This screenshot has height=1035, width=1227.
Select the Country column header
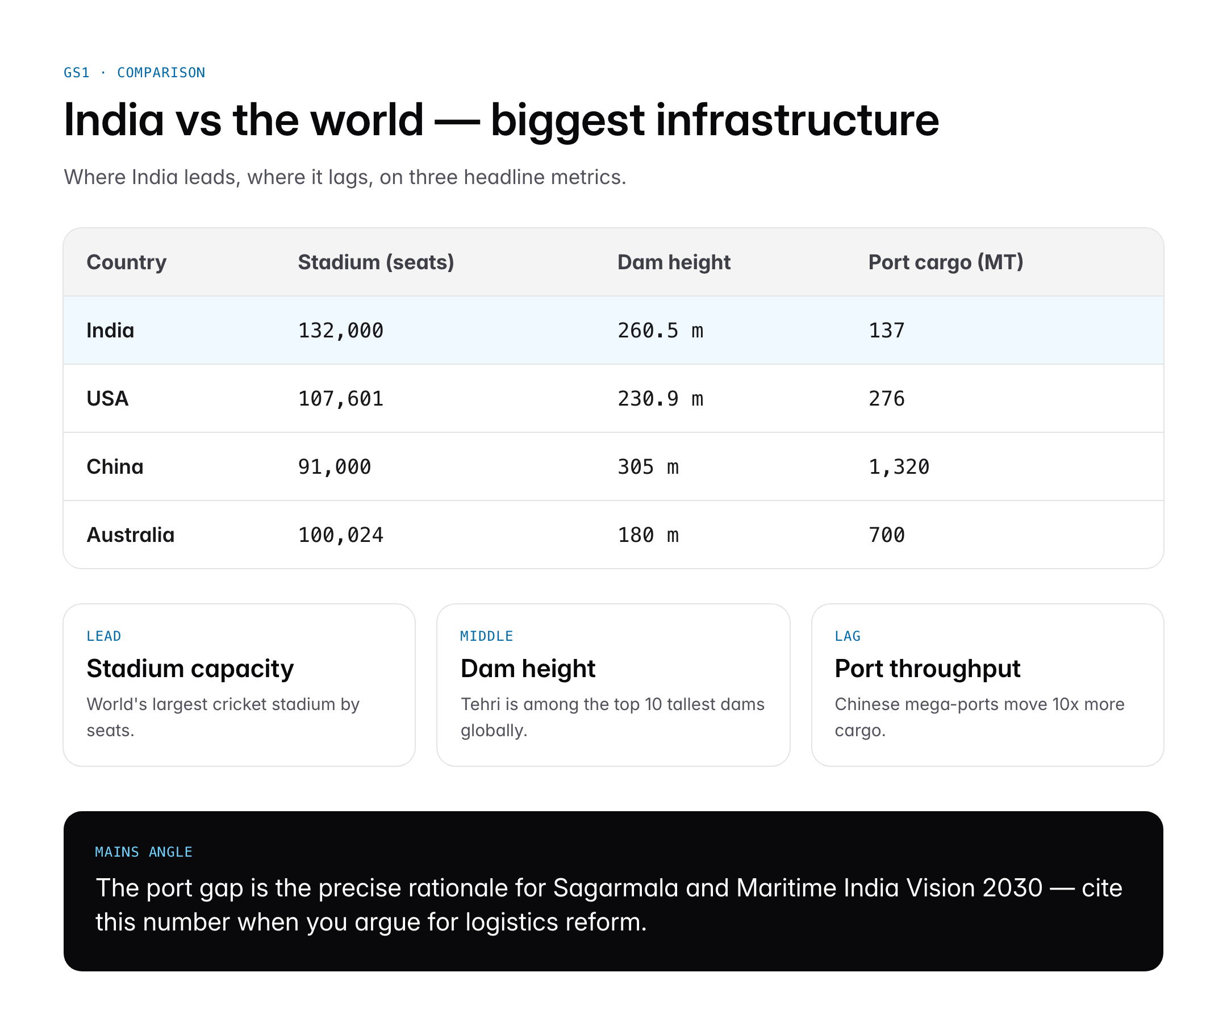tap(126, 262)
